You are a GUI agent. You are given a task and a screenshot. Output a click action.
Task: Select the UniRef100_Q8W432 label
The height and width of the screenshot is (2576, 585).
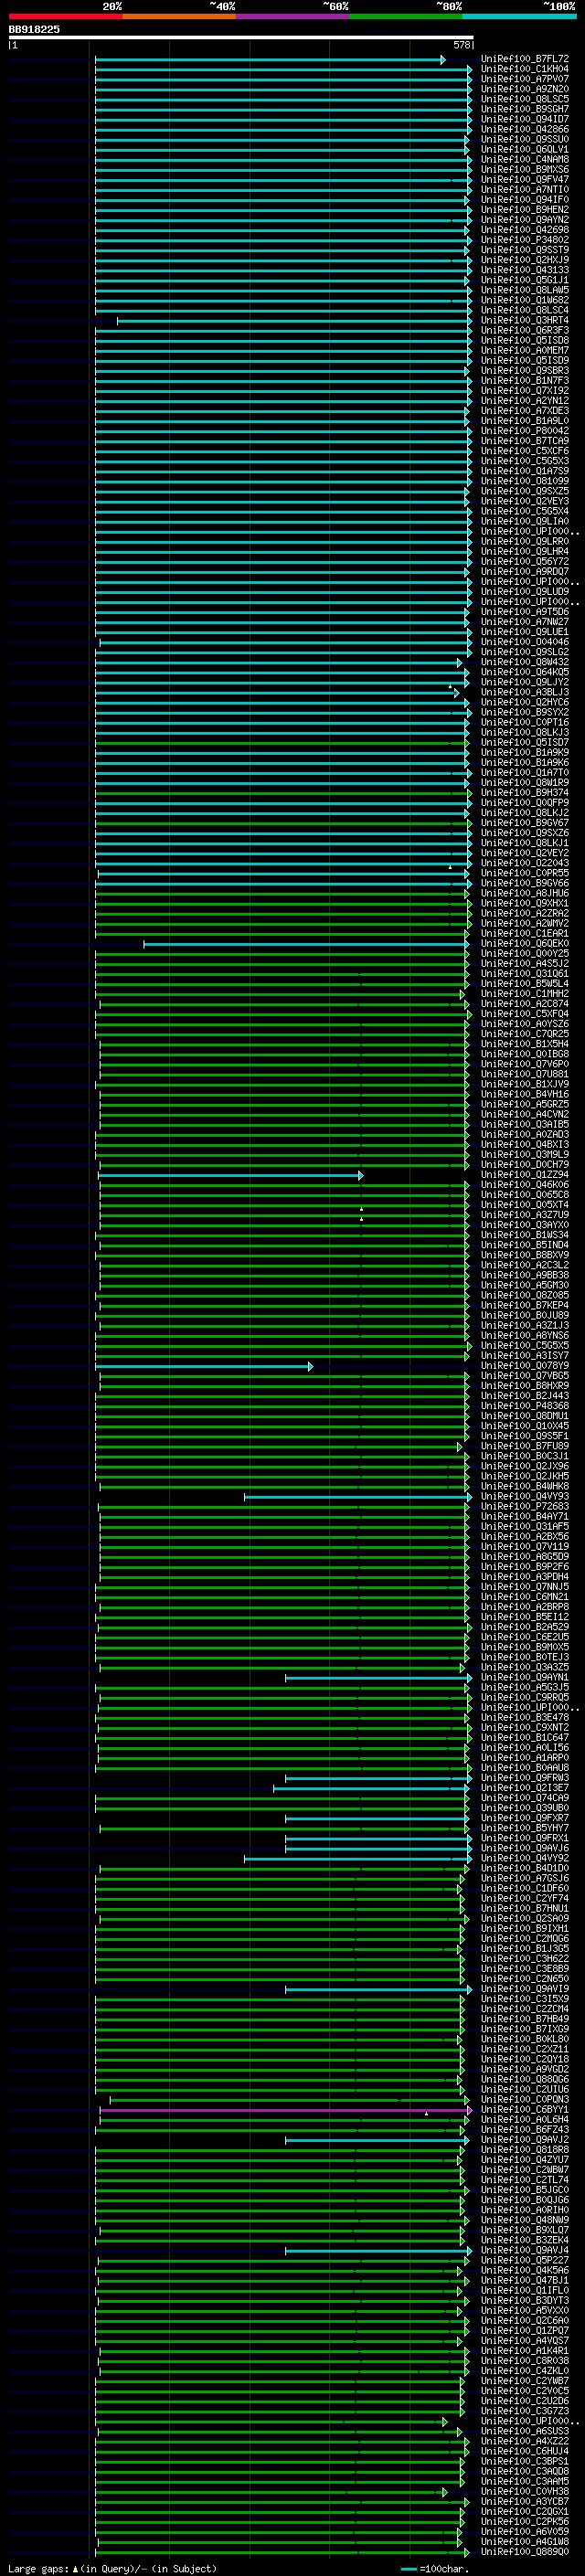coord(525,662)
